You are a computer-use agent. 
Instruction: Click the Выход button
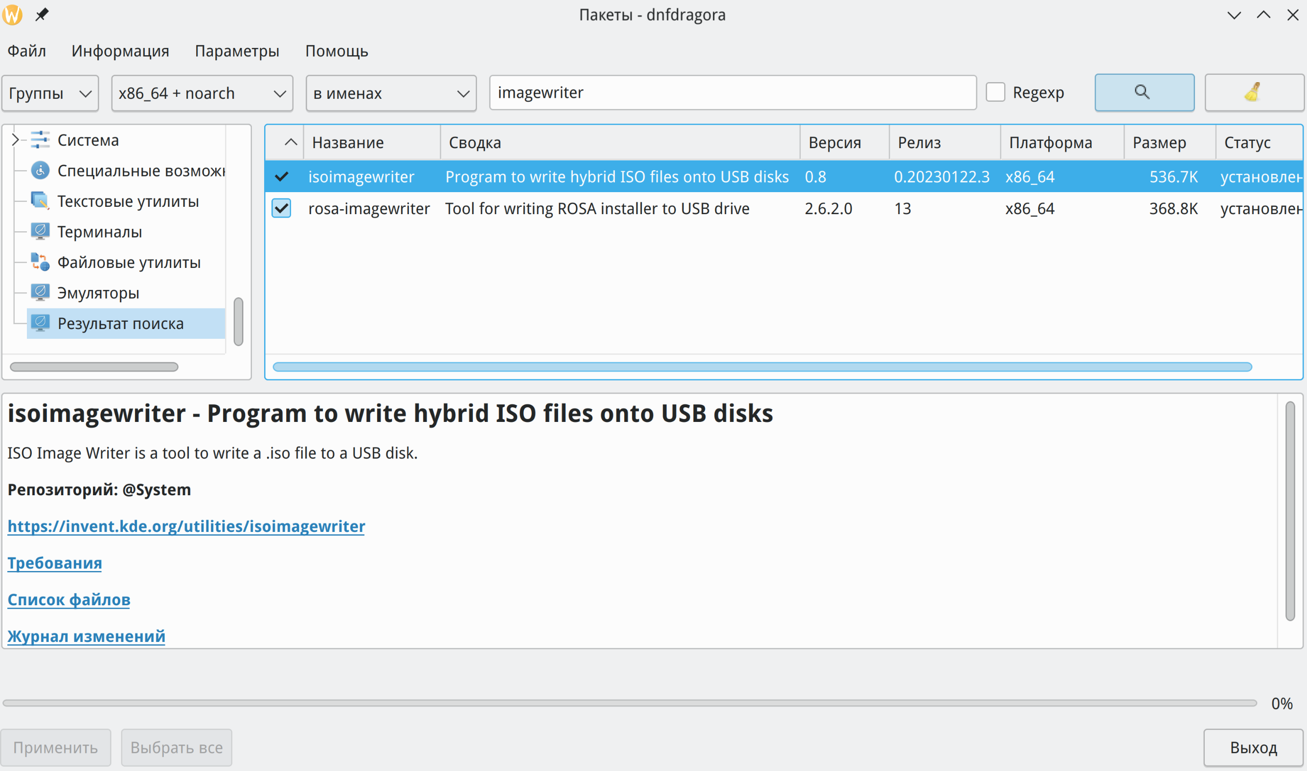(x=1253, y=748)
